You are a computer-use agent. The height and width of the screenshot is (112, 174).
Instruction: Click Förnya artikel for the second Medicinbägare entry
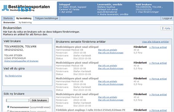pos(158,63)
